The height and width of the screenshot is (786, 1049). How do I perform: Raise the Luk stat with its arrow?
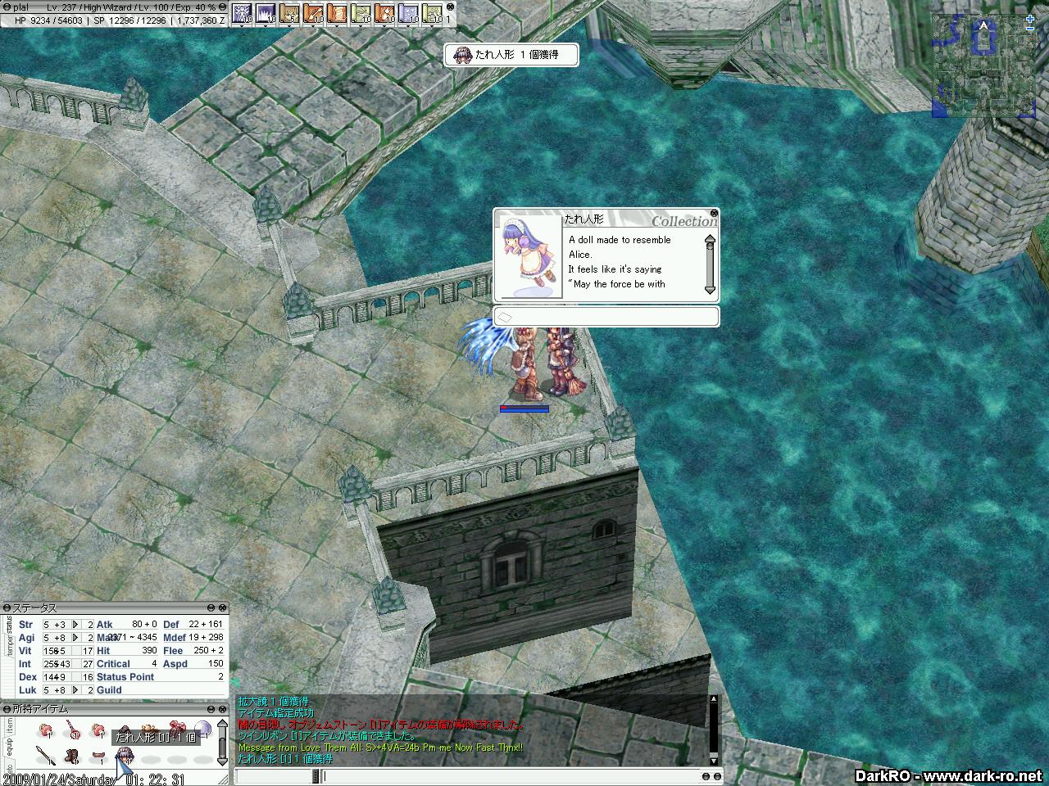pyautogui.click(x=75, y=690)
